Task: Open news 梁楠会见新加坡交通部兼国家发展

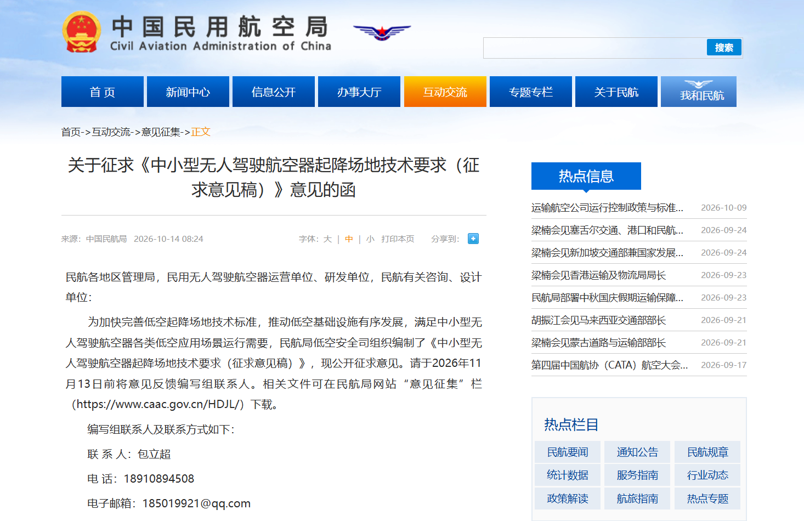Action: [607, 253]
